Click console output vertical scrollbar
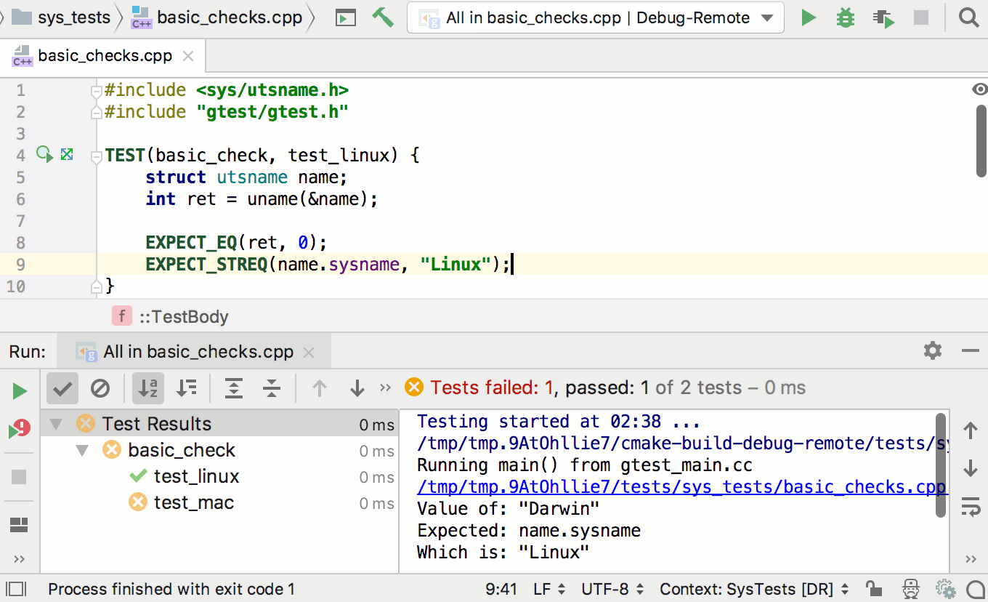The height and width of the screenshot is (602, 988). tap(942, 465)
